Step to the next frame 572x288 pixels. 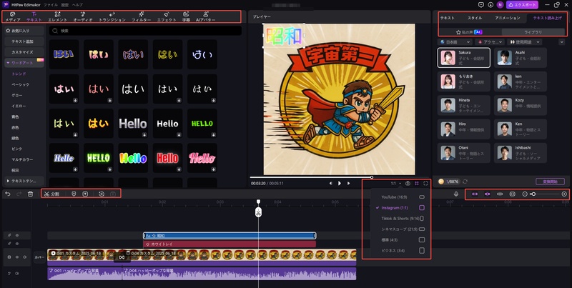348,184
